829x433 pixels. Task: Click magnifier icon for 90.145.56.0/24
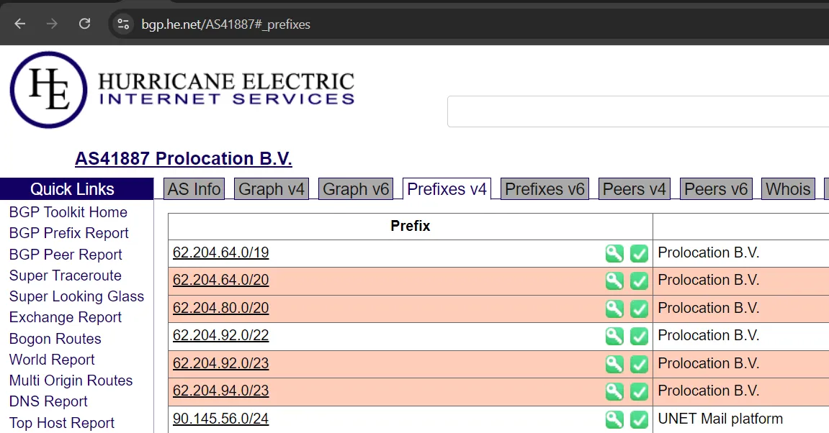point(614,419)
